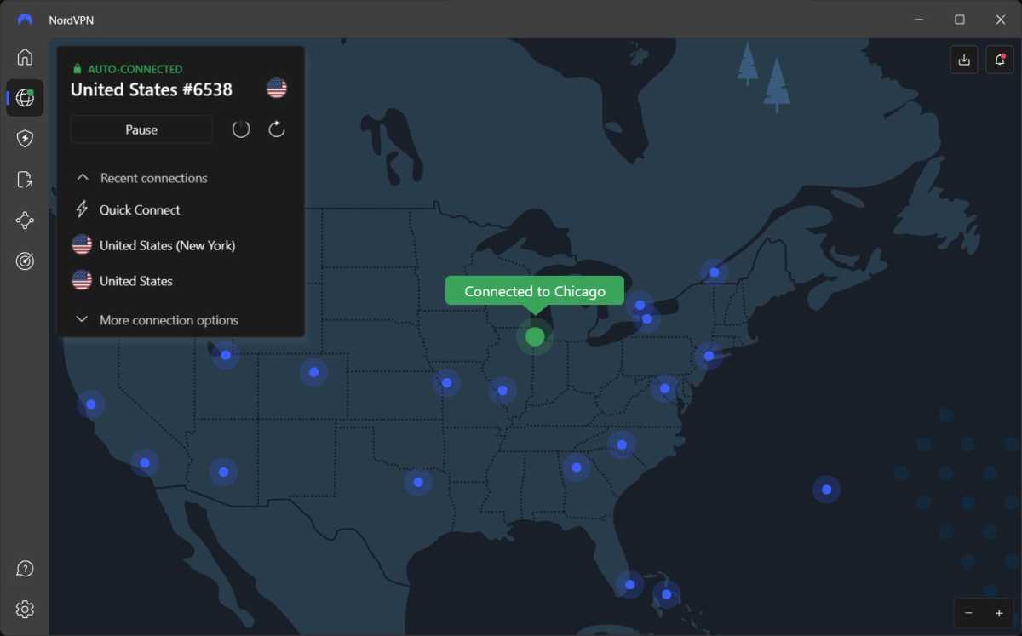1022x636 pixels.
Task: Open Threat Protection shield icon
Action: 25,139
